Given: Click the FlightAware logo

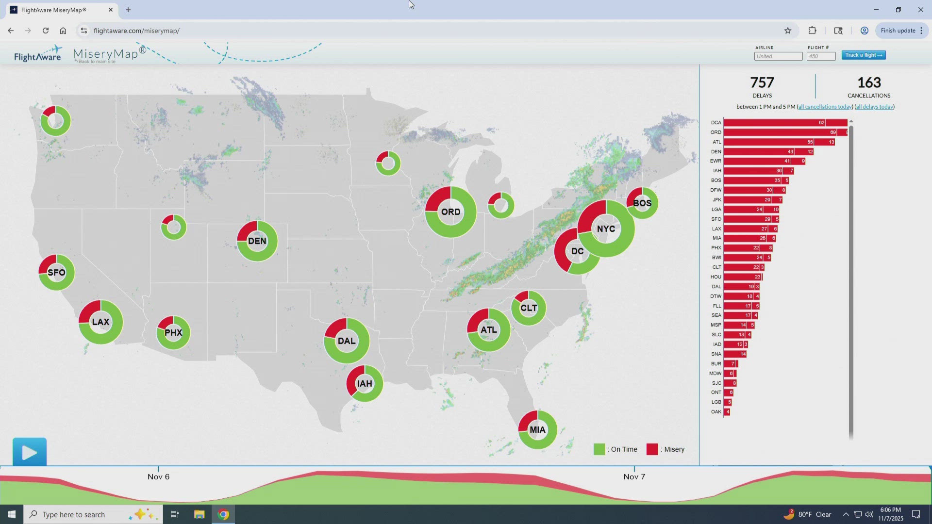Looking at the screenshot, I should pyautogui.click(x=37, y=54).
